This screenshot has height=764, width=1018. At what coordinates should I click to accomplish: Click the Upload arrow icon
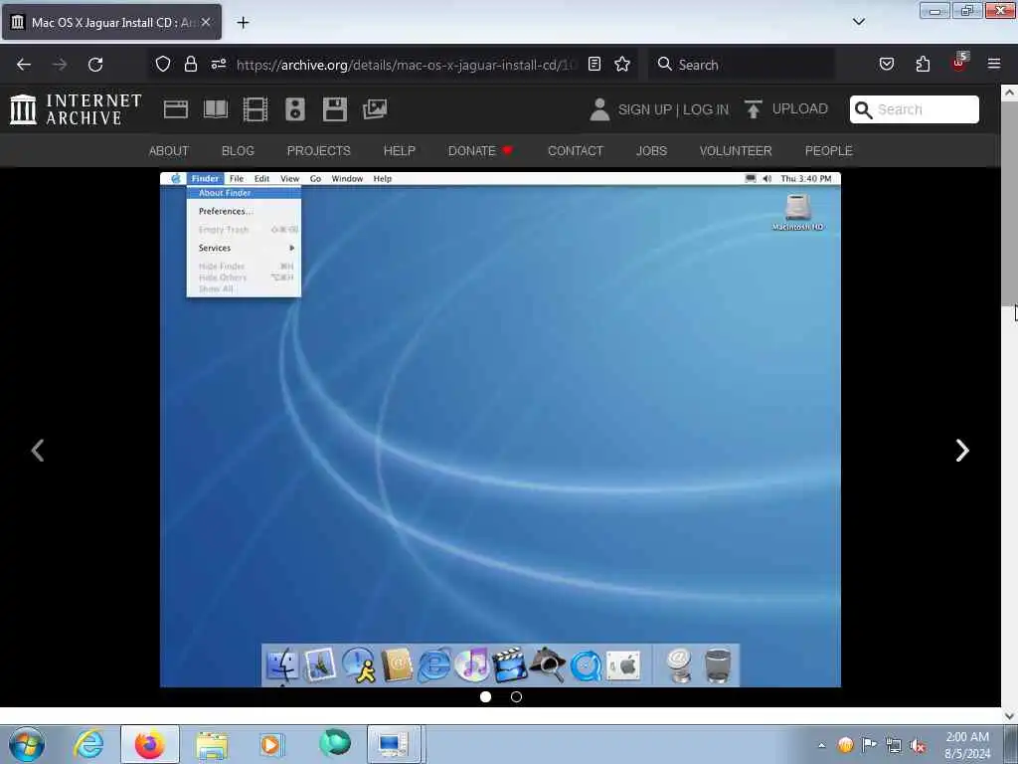click(754, 109)
